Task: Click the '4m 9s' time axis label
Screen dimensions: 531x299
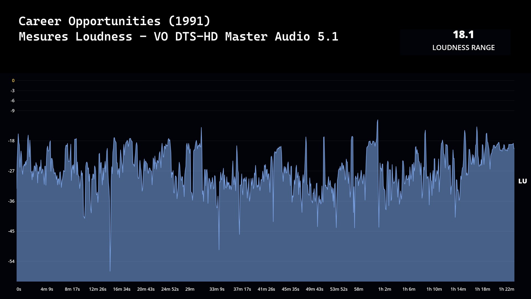Action: click(47, 289)
